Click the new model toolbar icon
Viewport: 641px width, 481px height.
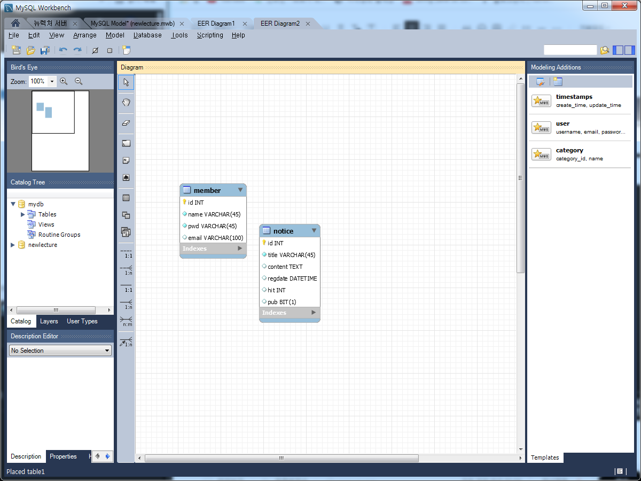click(x=16, y=50)
